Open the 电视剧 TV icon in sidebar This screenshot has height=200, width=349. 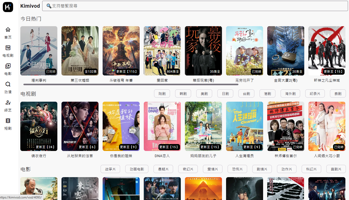click(8, 48)
